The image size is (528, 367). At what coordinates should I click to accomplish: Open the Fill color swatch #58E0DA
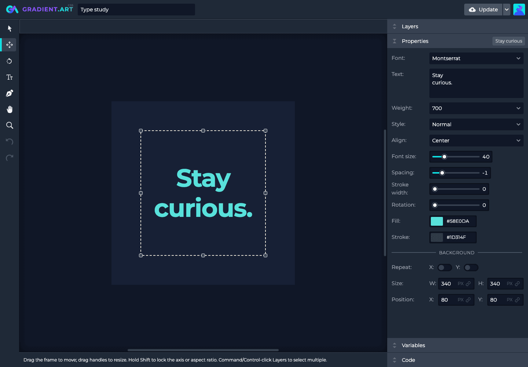click(x=437, y=221)
